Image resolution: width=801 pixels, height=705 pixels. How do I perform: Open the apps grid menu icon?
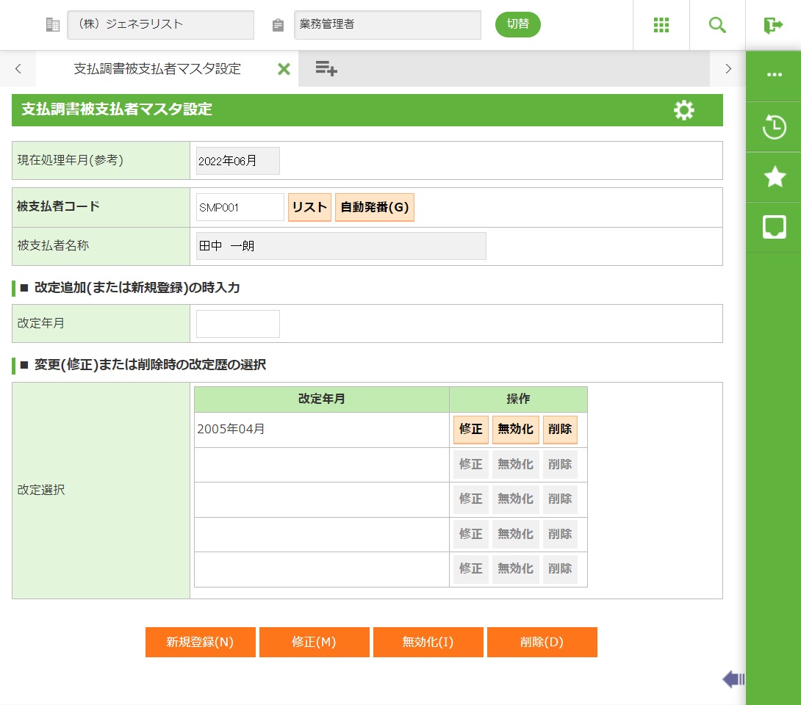pos(661,25)
